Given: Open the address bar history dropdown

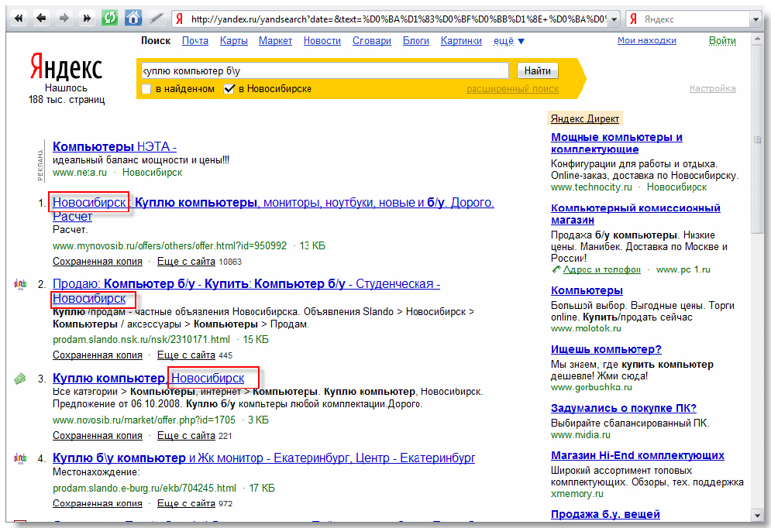Looking at the screenshot, I should (614, 19).
